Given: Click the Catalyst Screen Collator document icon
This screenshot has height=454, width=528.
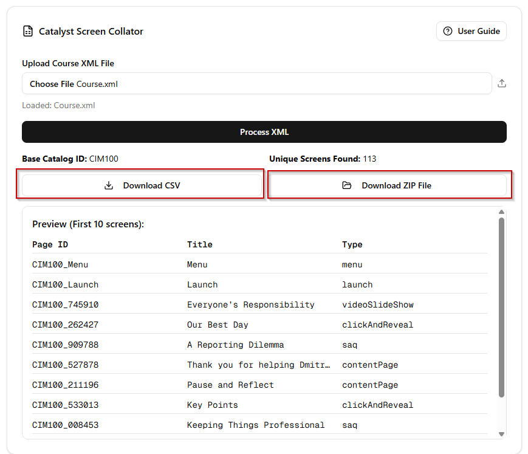Looking at the screenshot, I should click(x=28, y=31).
